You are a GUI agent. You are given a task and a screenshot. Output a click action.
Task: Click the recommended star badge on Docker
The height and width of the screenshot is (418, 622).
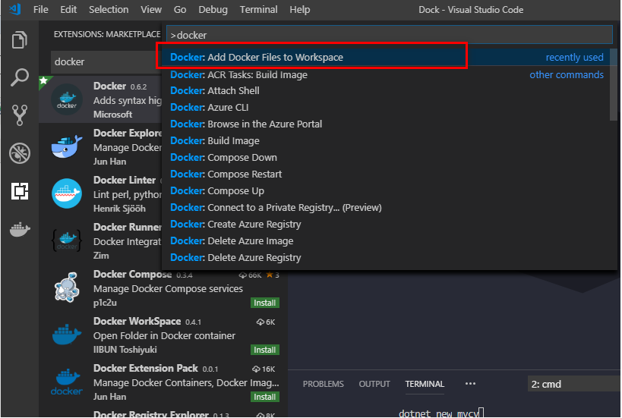tap(43, 81)
